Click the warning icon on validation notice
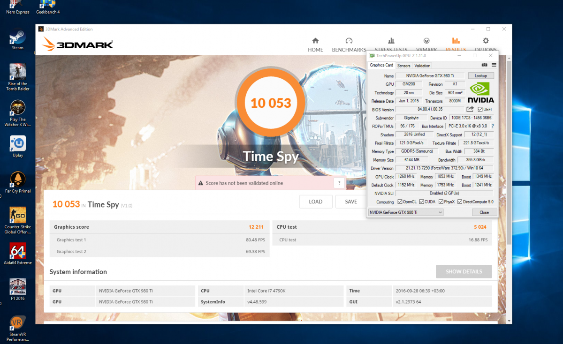 [x=201, y=183]
